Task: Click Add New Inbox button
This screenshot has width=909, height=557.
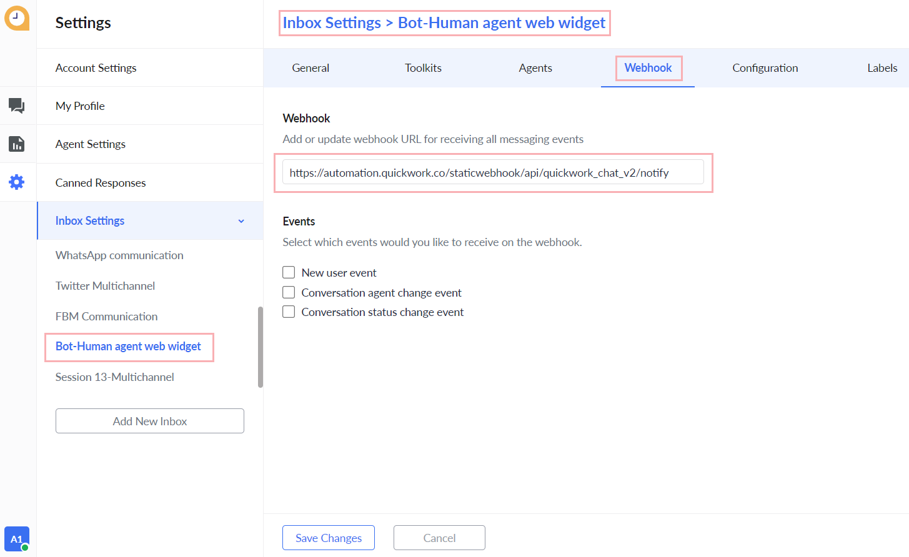Action: click(150, 421)
